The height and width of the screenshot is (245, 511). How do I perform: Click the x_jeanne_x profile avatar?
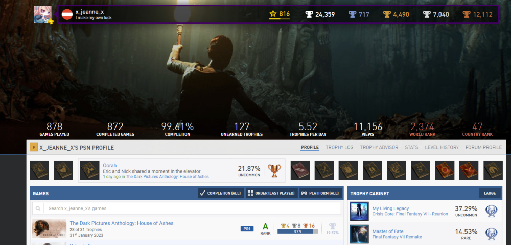point(43,14)
